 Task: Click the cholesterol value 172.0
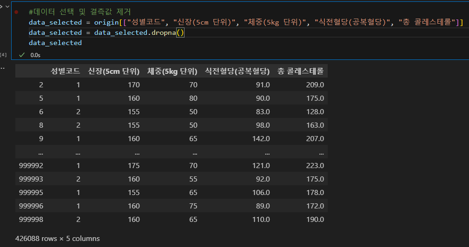click(315, 206)
